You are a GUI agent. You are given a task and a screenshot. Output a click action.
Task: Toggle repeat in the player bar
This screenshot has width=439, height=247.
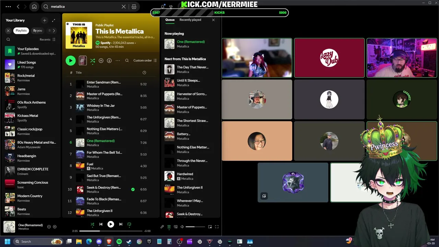pos(129,224)
